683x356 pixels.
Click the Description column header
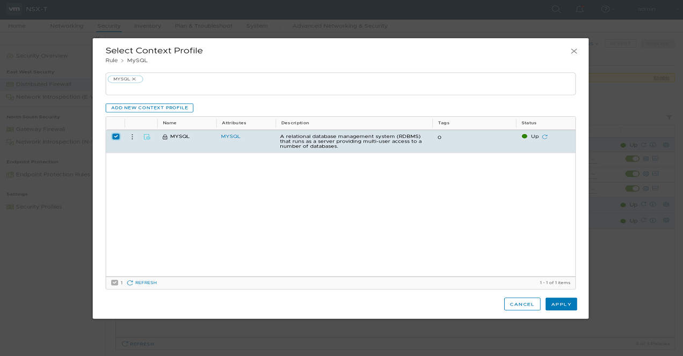(295, 123)
